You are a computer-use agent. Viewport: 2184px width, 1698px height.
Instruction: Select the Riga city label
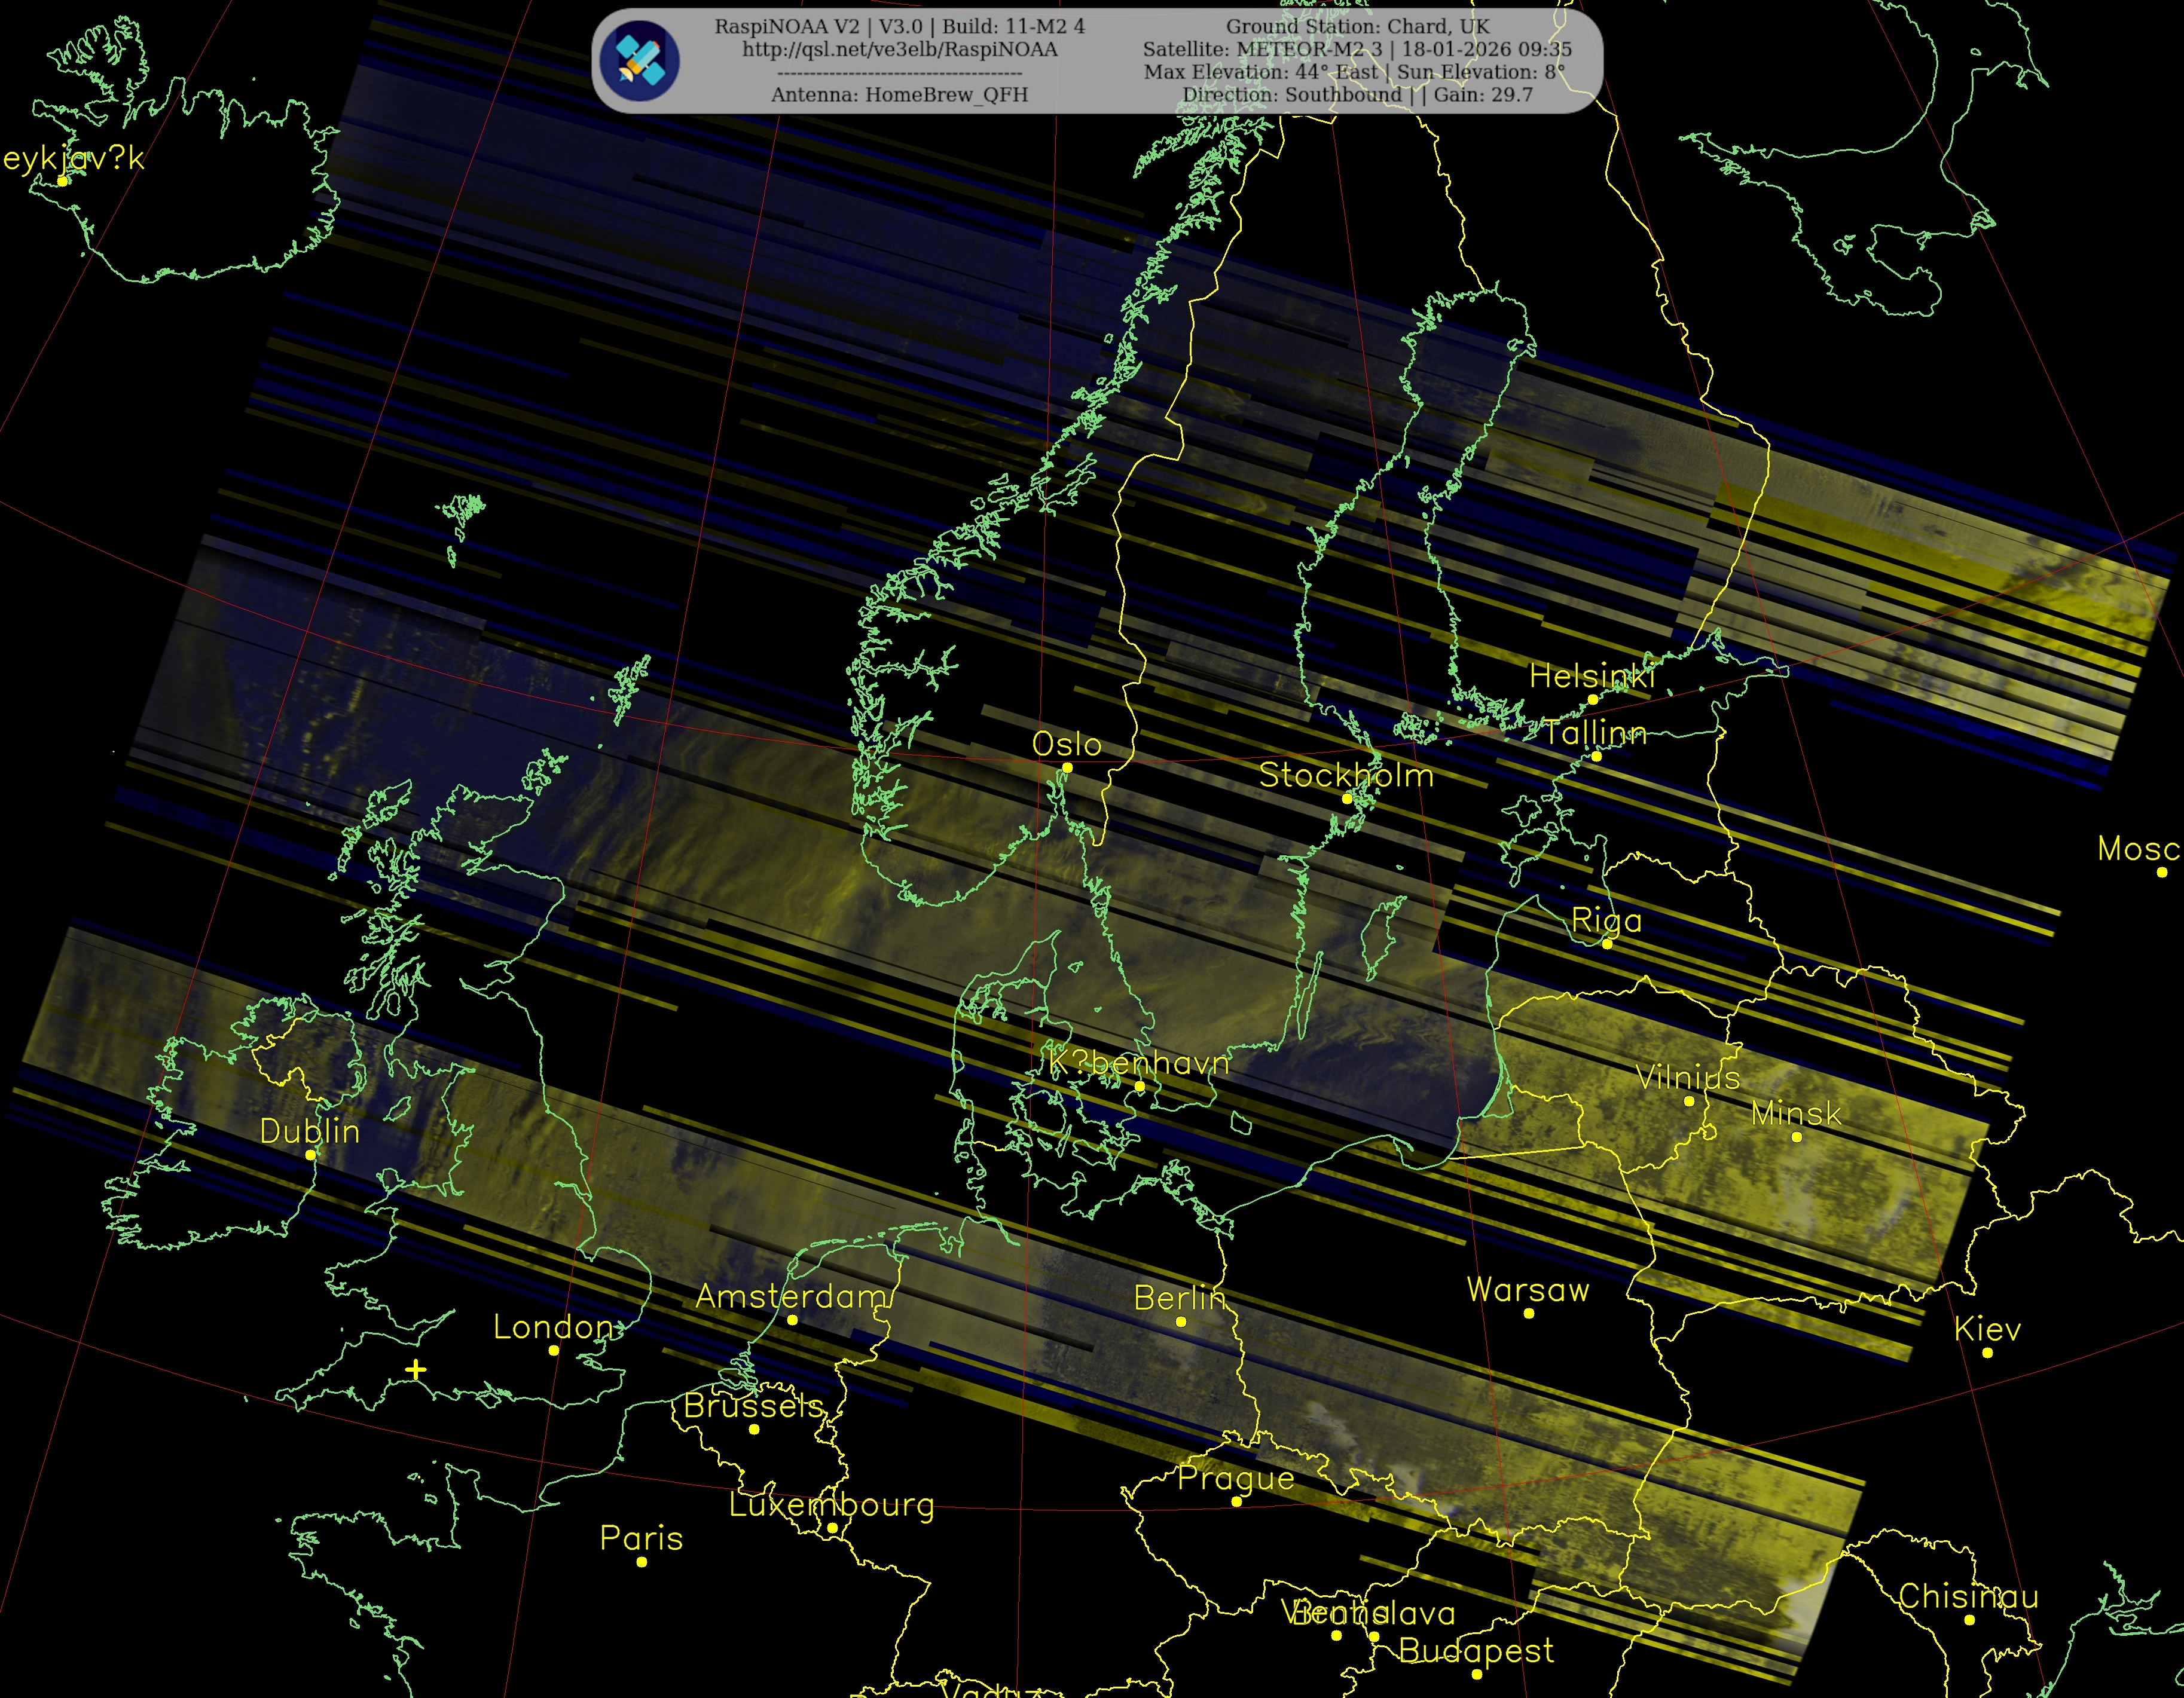1606,920
